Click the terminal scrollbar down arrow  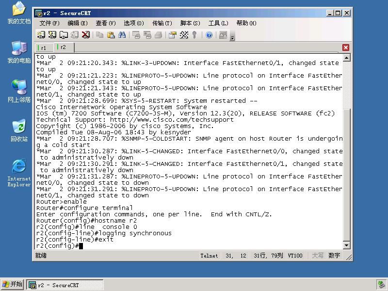click(346, 245)
